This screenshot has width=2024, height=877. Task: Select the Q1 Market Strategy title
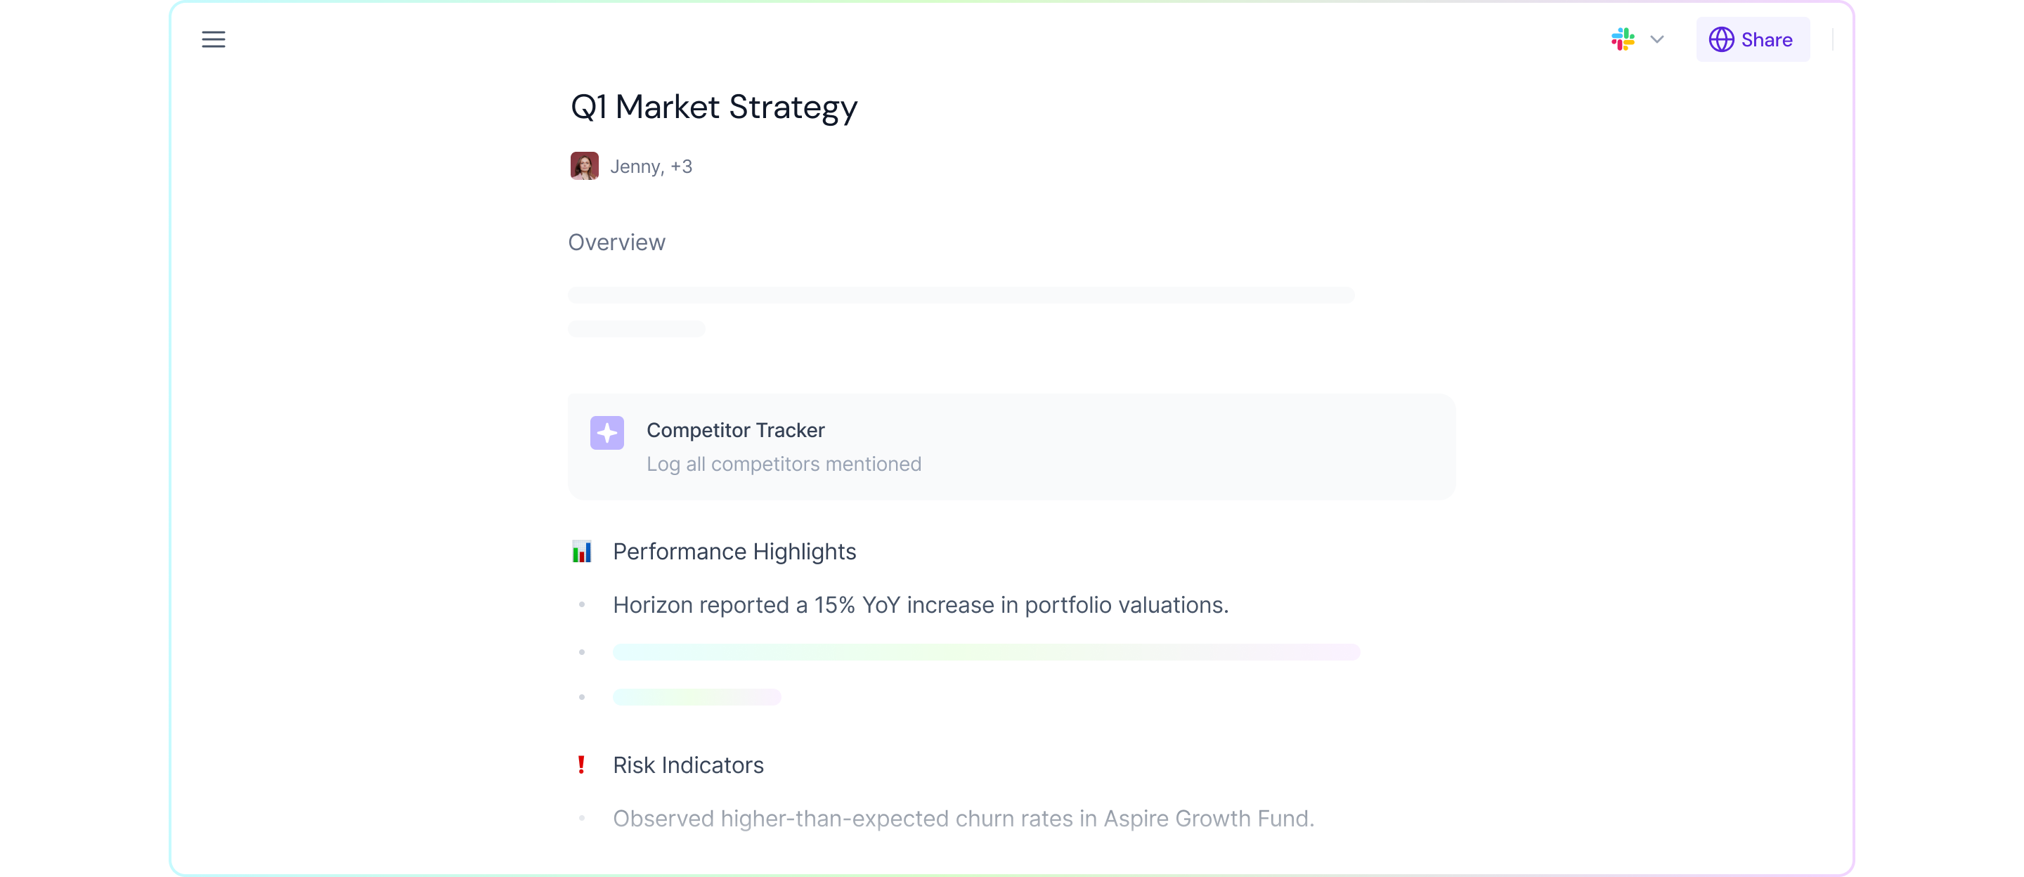(x=713, y=107)
